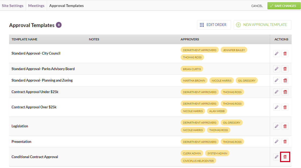Select Standard Approval- Parks Advisory Board name

(43, 69)
